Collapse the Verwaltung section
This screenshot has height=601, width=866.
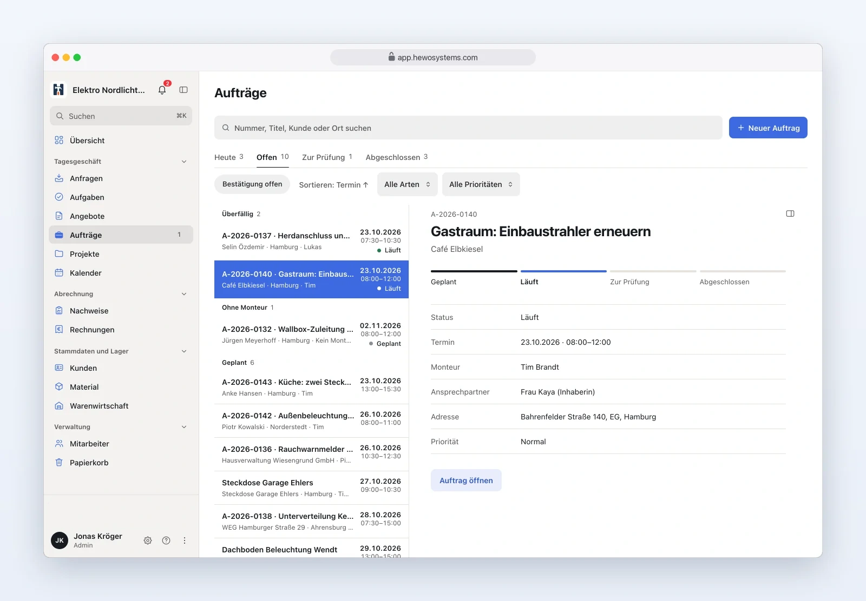tap(184, 427)
